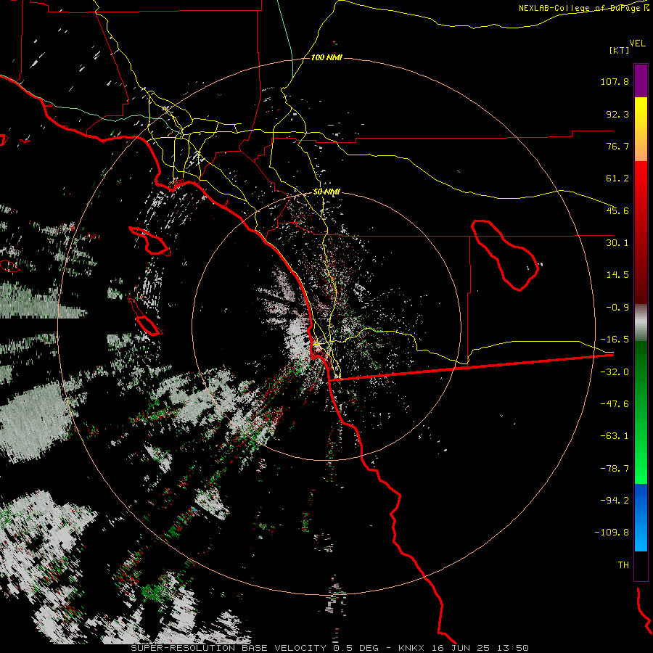Click the TH threshold label in legend
This screenshot has width=653, height=653.
click(x=623, y=565)
